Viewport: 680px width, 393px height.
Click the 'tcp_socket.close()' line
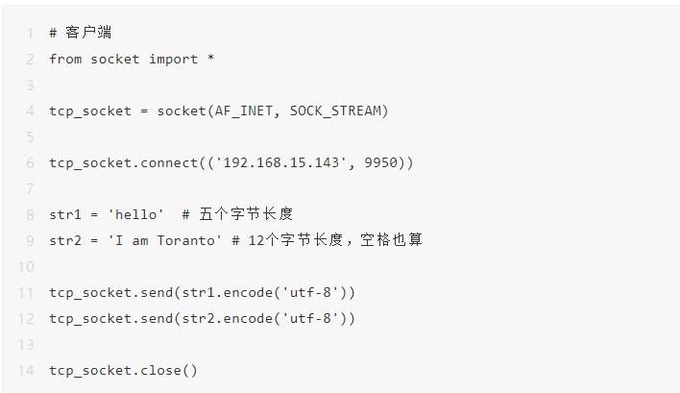(123, 370)
